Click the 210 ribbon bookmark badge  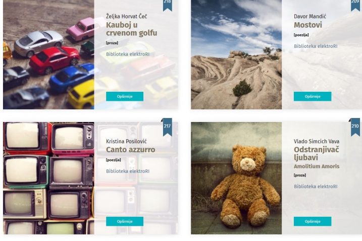pyautogui.click(x=355, y=127)
